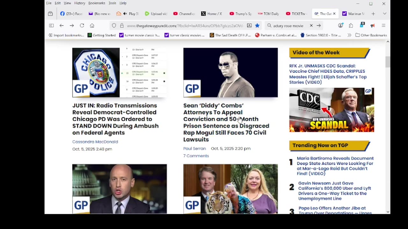This screenshot has width=408, height=229.
Task: Open Gavin Newsom Uber and Lyft story
Action: (335, 191)
